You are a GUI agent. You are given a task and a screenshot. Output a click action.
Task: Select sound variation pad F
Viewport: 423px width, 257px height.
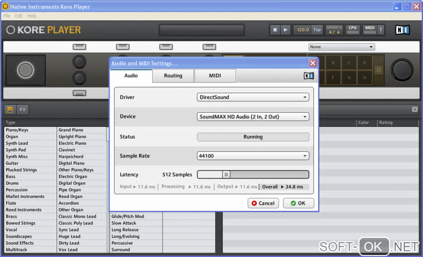pos(333,78)
